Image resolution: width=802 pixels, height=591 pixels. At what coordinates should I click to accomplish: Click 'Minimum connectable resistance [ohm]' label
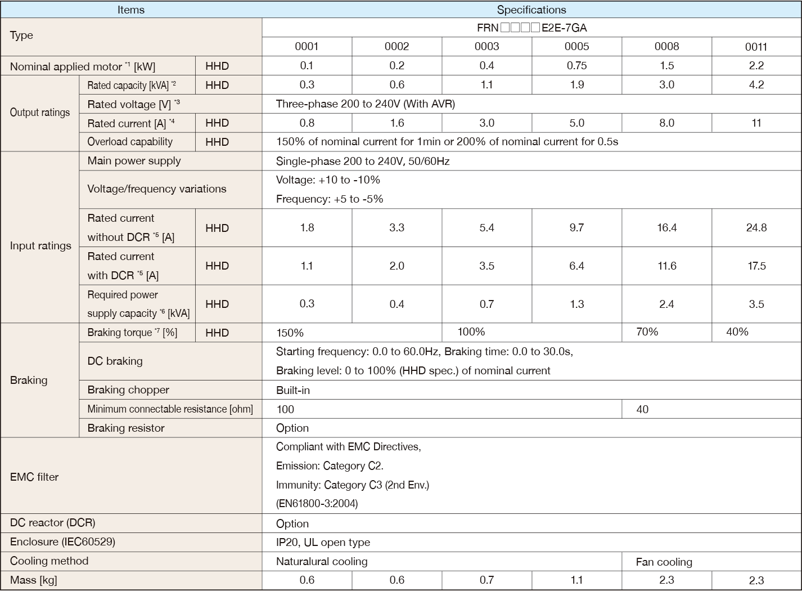170,409
